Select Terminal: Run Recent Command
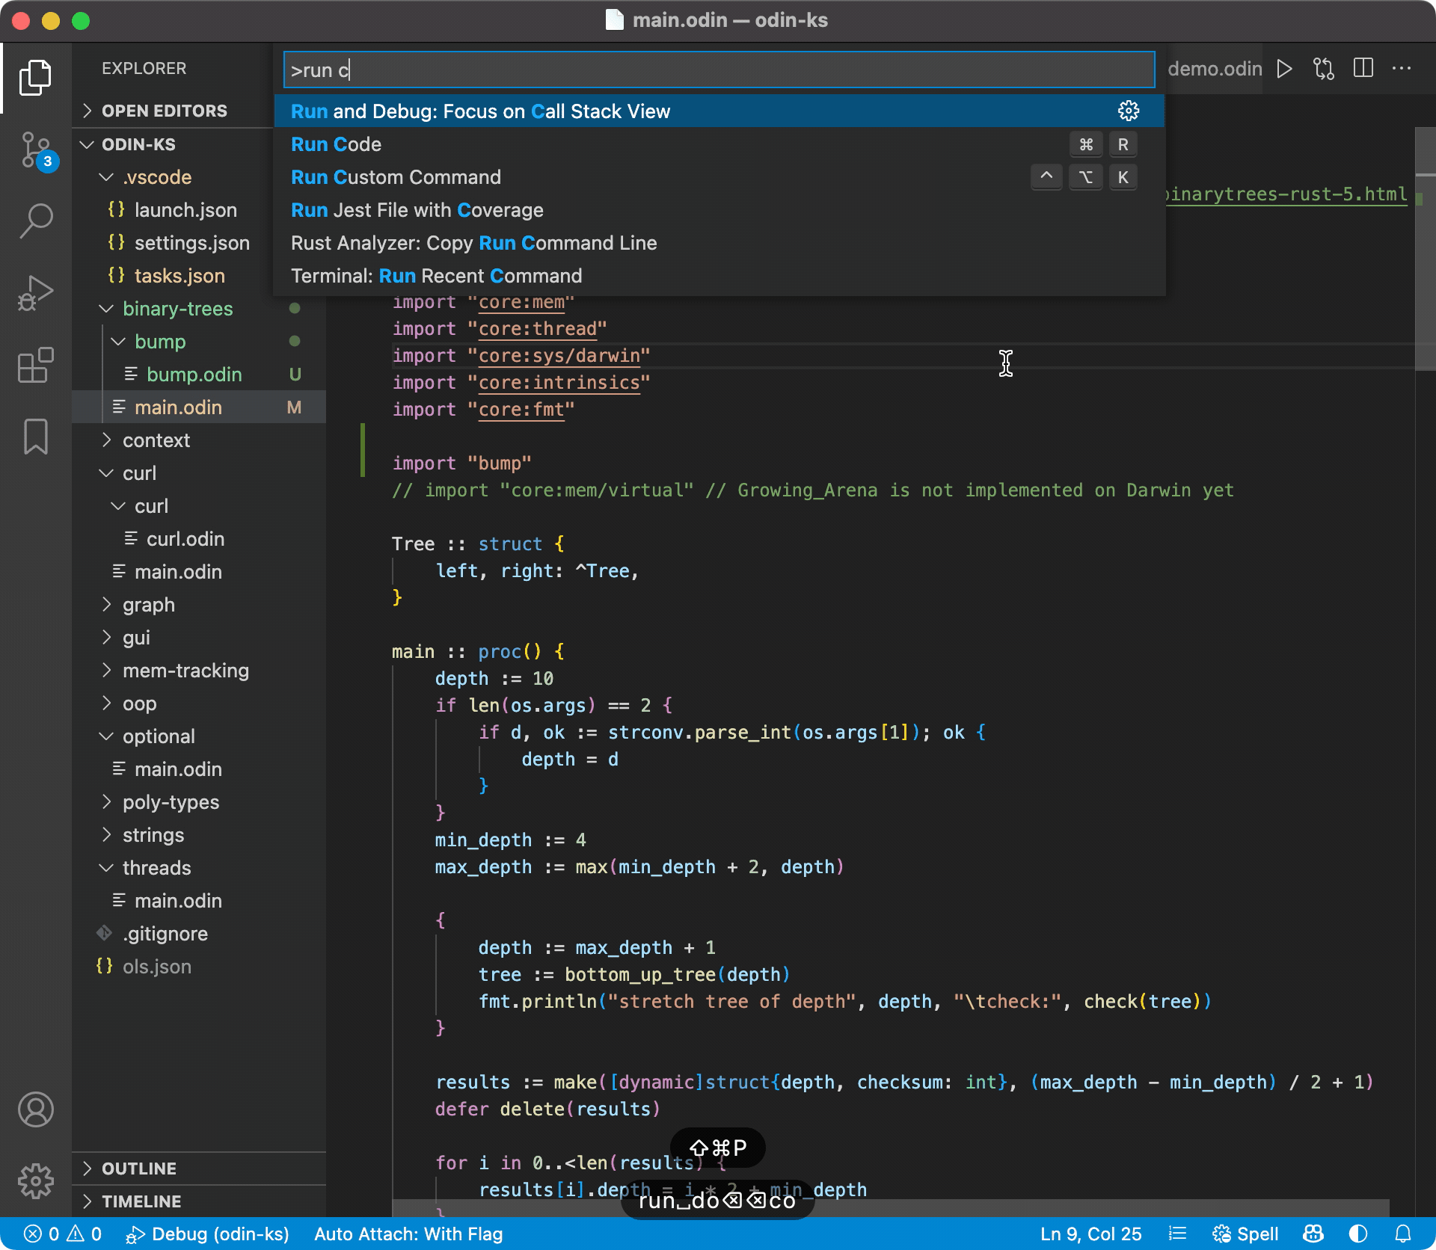Viewport: 1436px width, 1250px height. click(719, 276)
